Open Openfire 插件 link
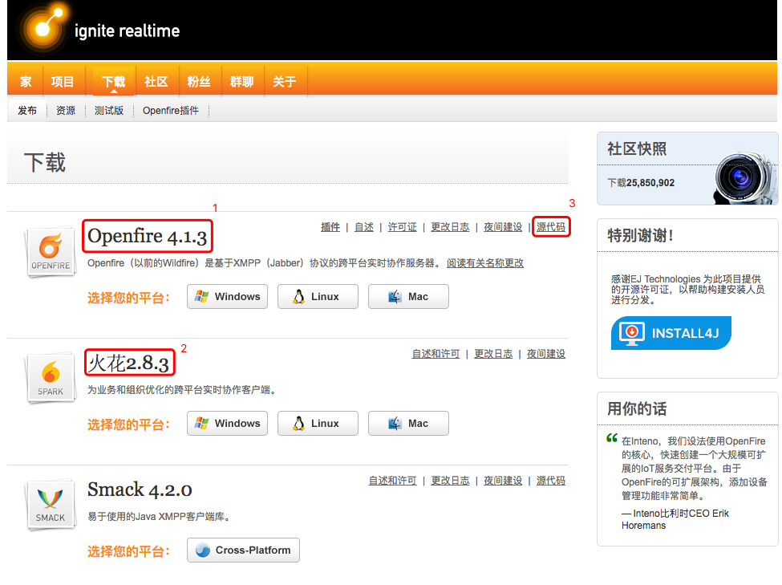Viewport: 782px width, 585px height. click(330, 227)
